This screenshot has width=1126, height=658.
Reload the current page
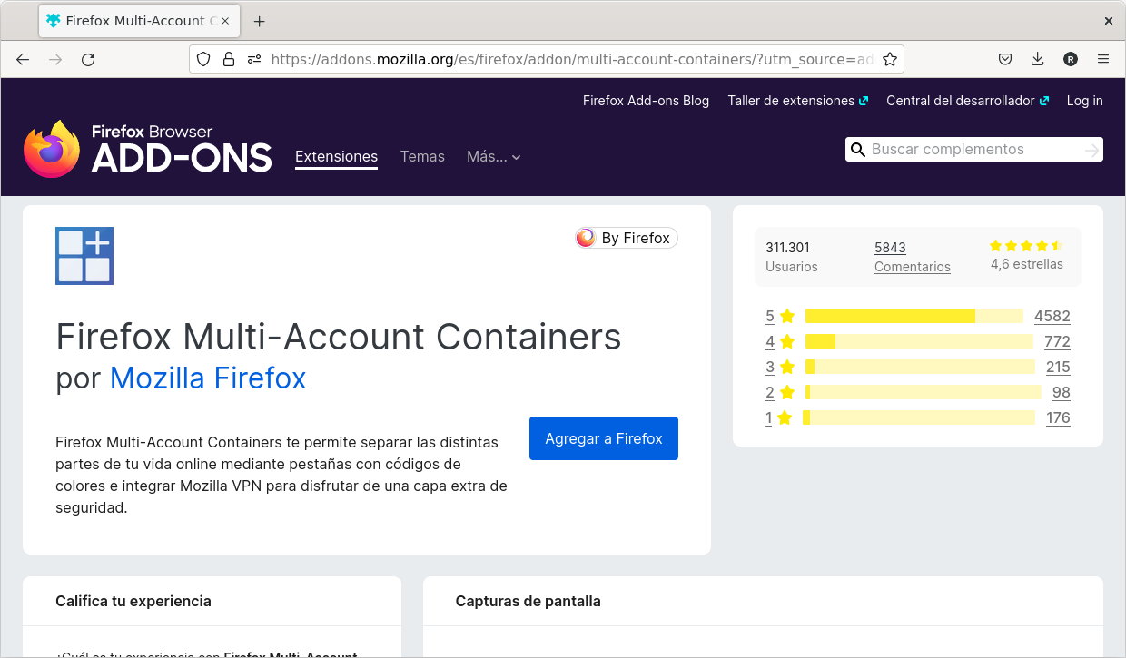pyautogui.click(x=88, y=59)
